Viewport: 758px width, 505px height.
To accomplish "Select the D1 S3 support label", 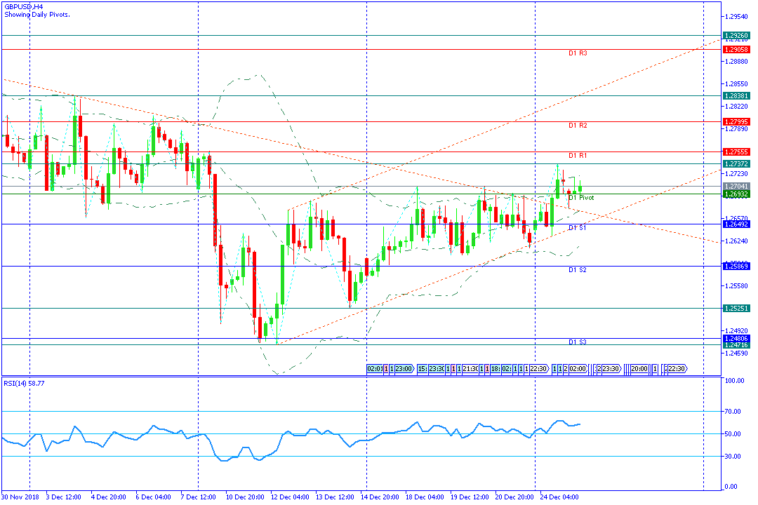I will click(x=578, y=342).
